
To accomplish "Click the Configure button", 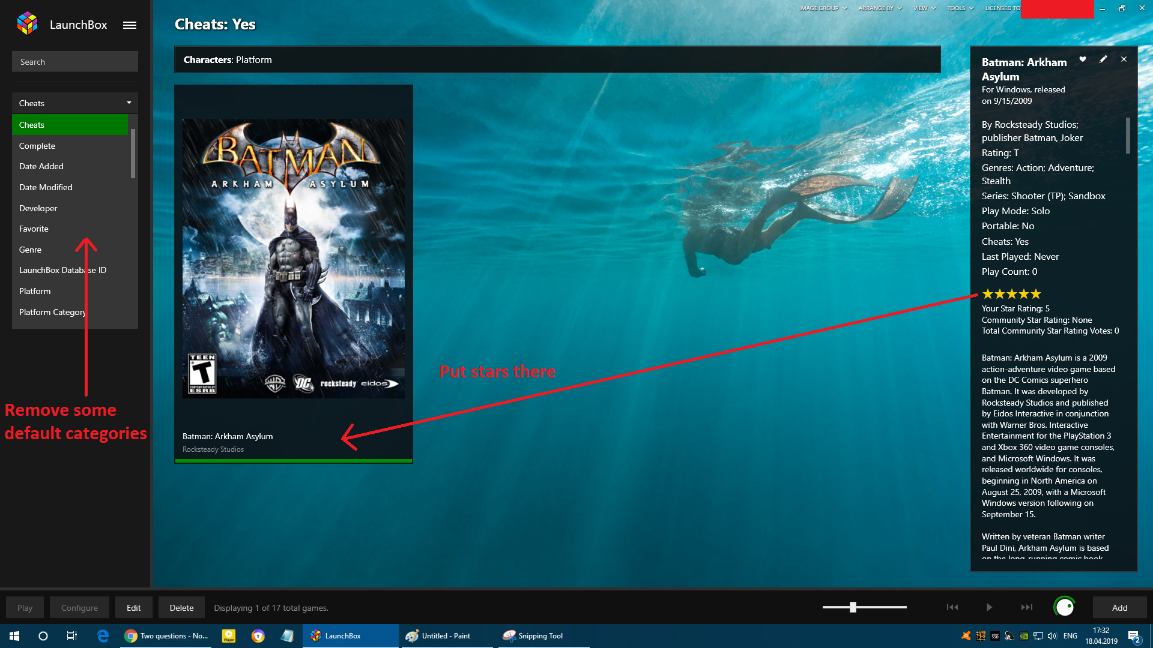I will pyautogui.click(x=79, y=607).
